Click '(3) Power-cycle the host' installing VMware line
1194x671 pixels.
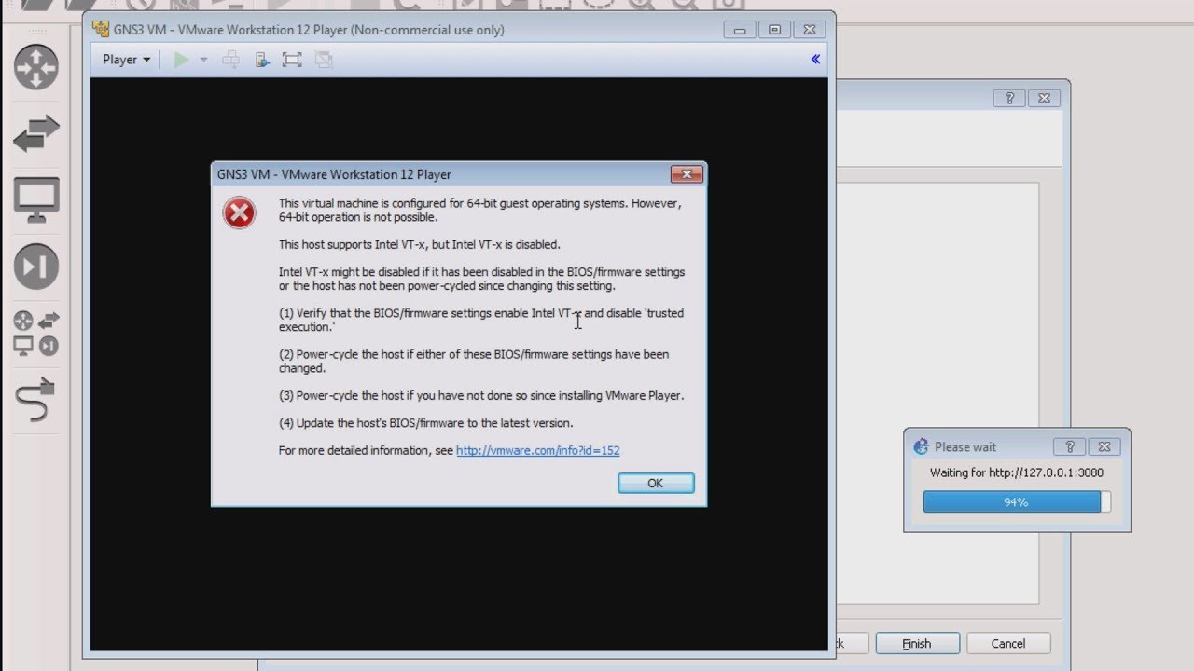[x=481, y=395]
